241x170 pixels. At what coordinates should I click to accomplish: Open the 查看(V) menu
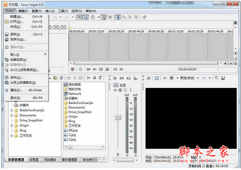[x=37, y=11]
